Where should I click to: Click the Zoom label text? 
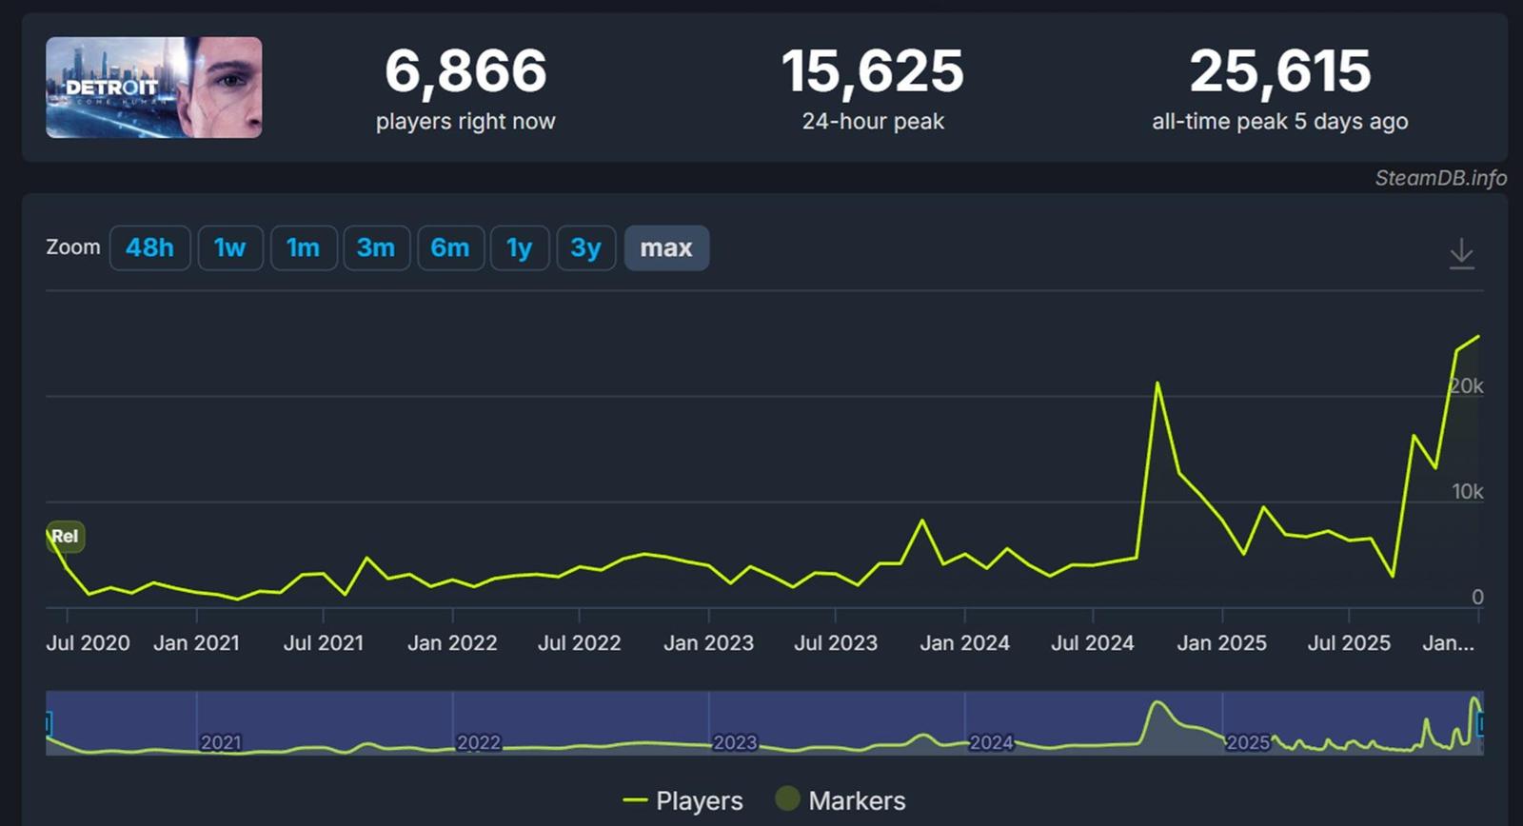(x=73, y=247)
